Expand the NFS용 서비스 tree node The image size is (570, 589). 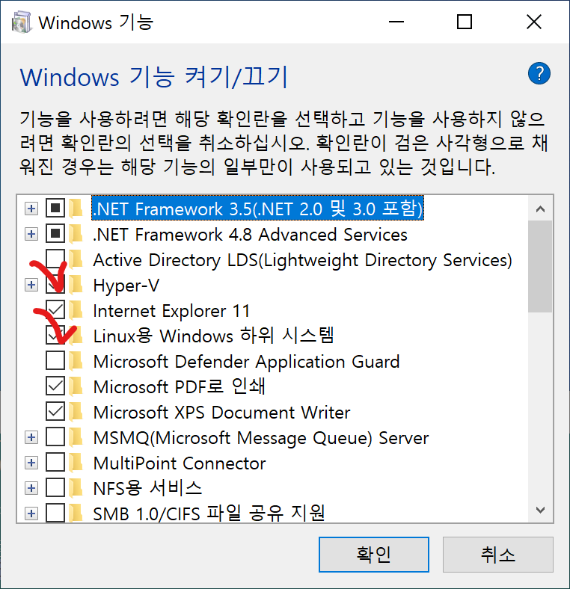pos(31,488)
